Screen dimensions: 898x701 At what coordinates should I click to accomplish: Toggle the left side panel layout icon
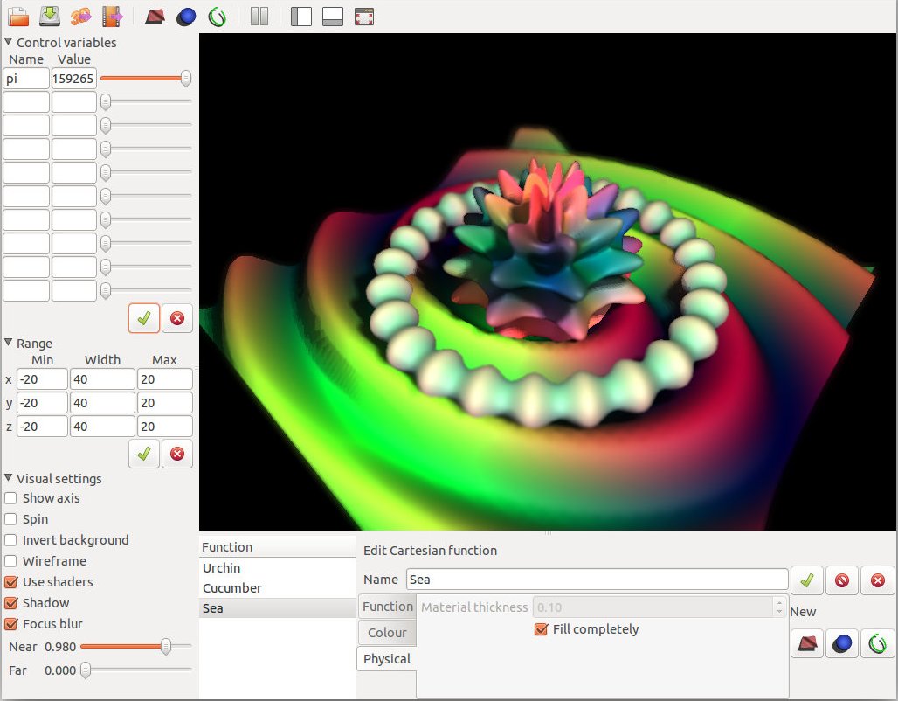pos(301,17)
